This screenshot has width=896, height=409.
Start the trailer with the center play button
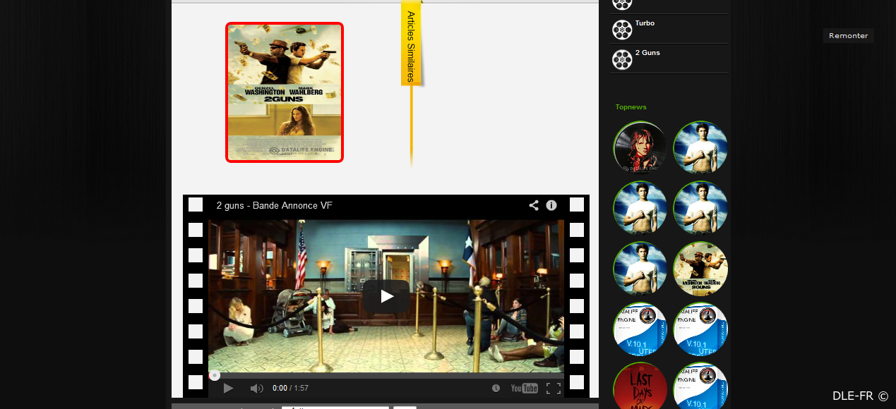pos(386,296)
